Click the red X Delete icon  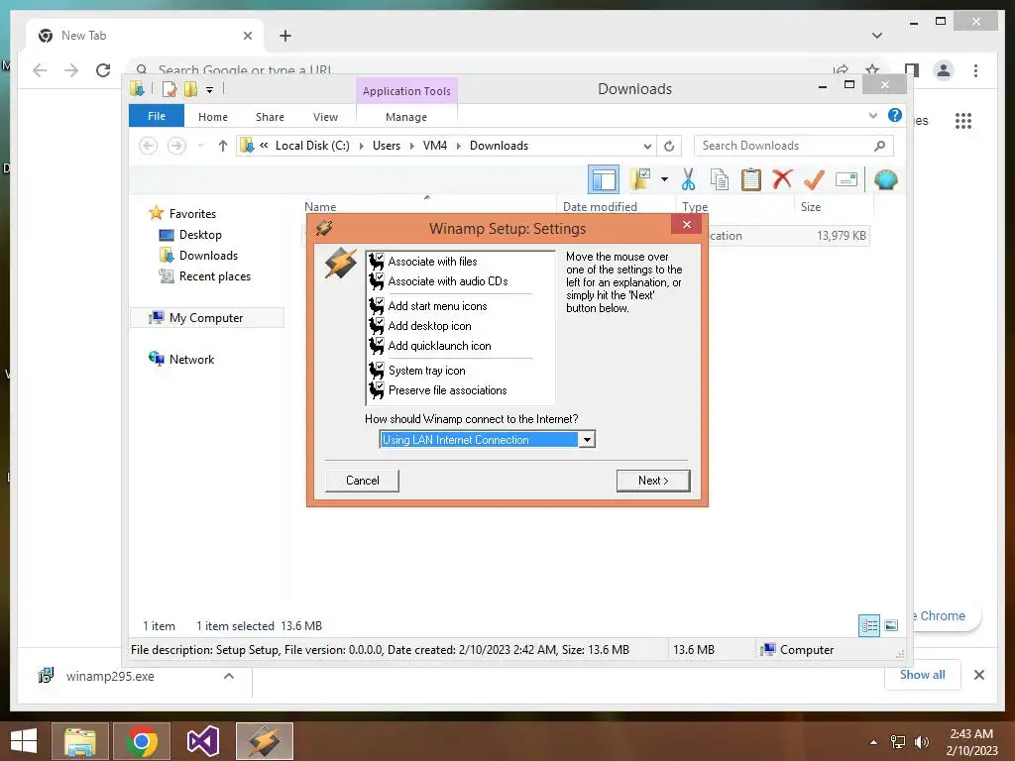782,178
